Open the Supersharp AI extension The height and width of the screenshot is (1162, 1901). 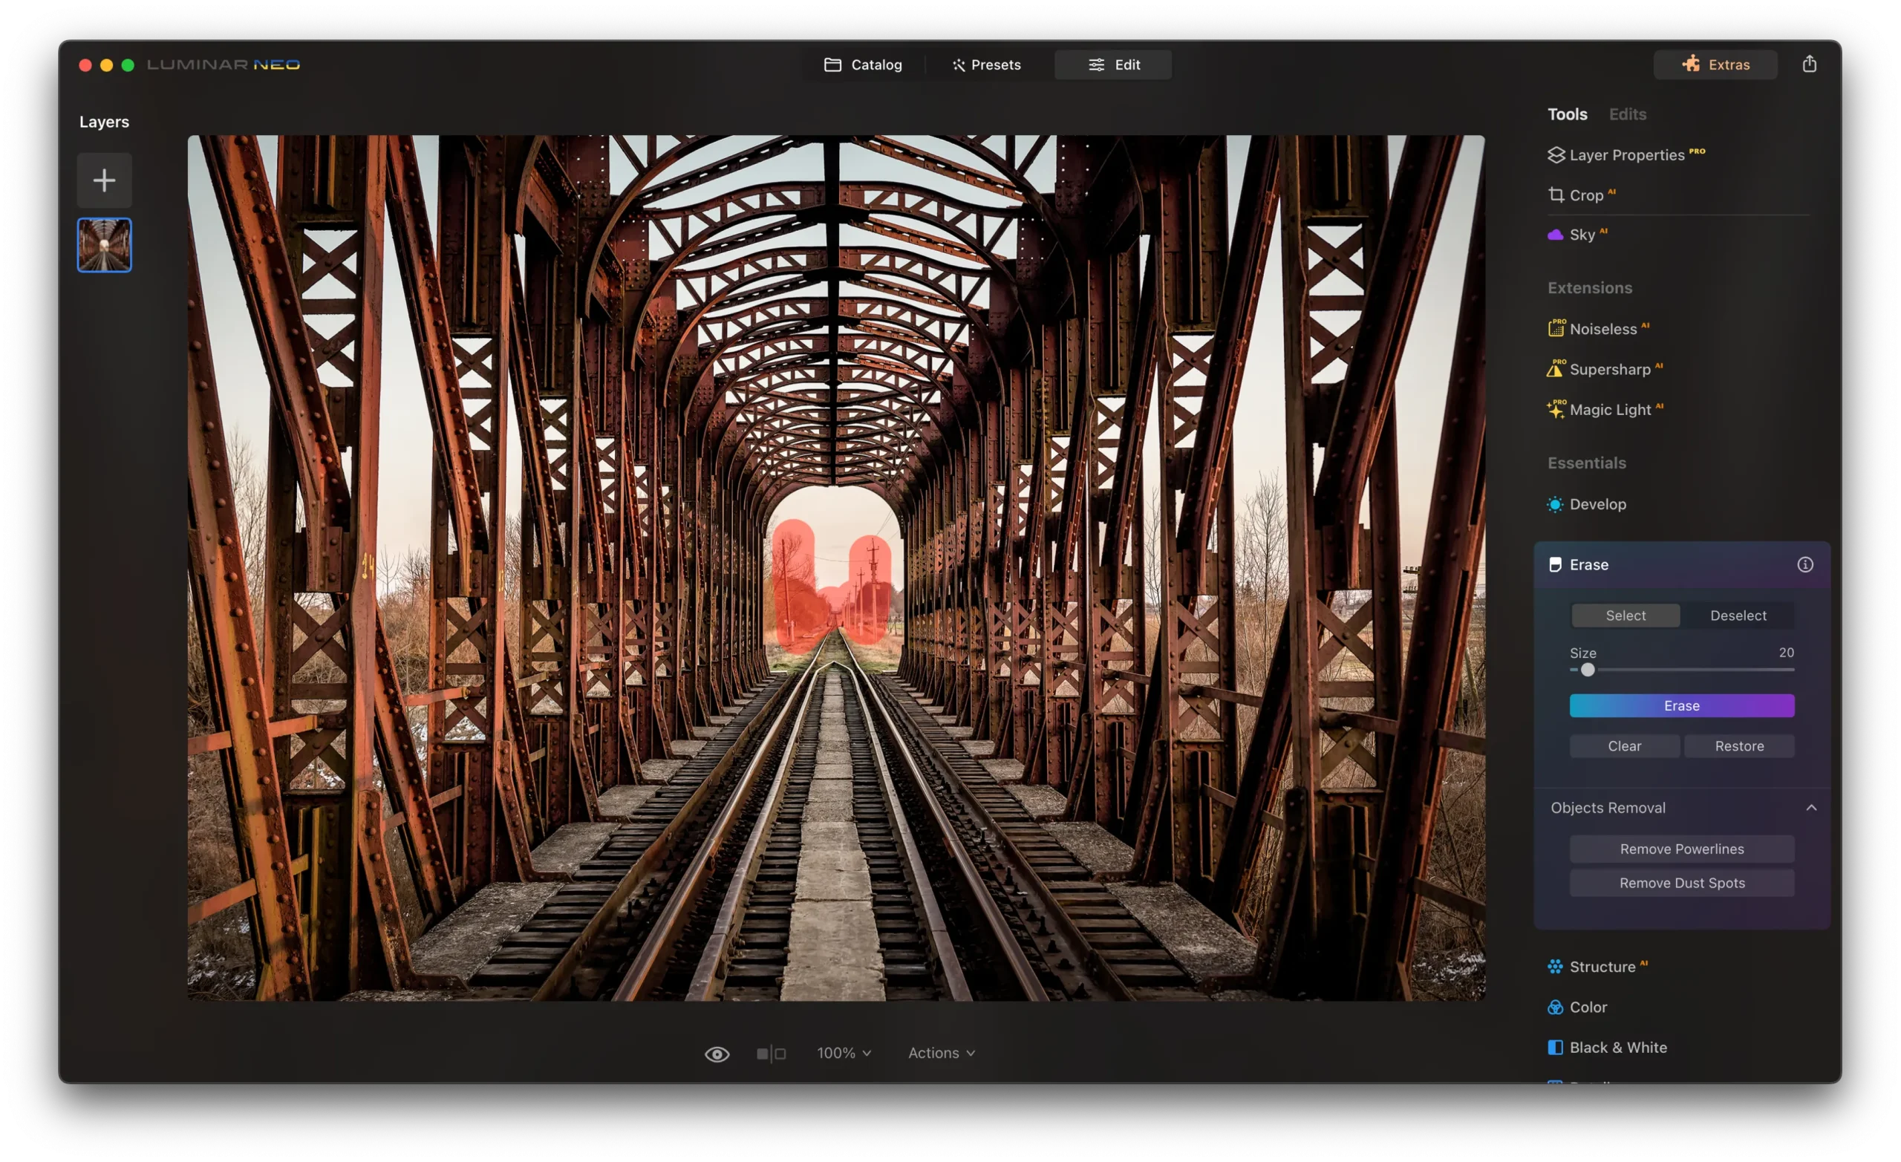[x=1609, y=370]
